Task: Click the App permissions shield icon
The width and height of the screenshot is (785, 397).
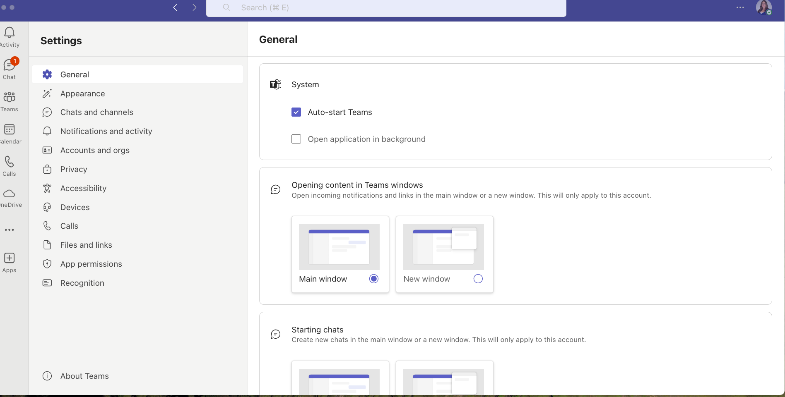Action: pos(47,264)
